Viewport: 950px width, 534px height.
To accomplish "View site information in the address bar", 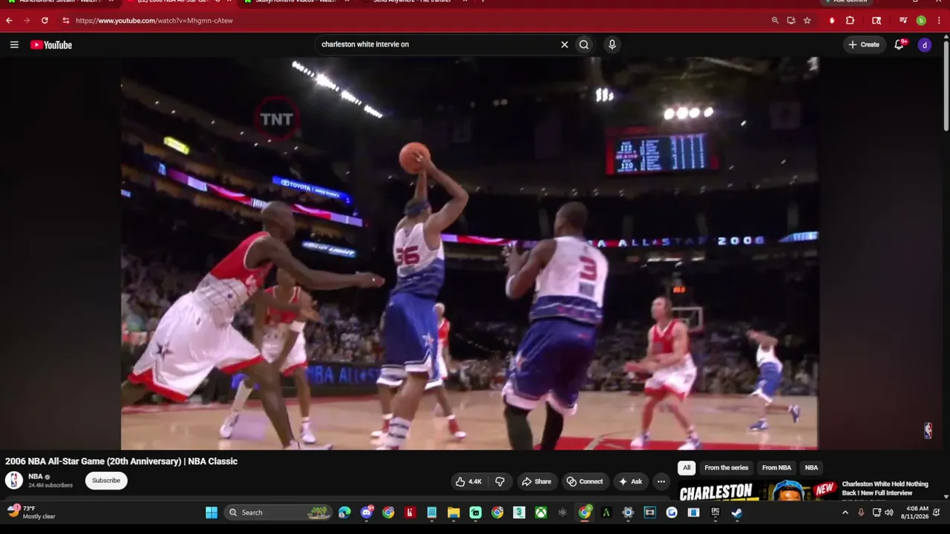I will point(65,21).
